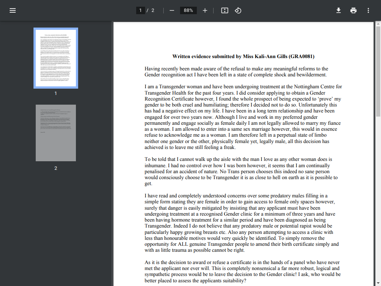Click the paragraph starting 'To be told that'

(241, 171)
